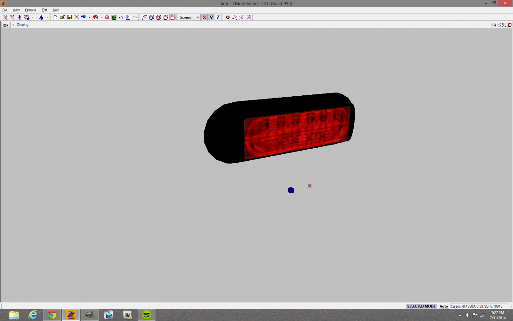Open the File menu

click(x=5, y=10)
